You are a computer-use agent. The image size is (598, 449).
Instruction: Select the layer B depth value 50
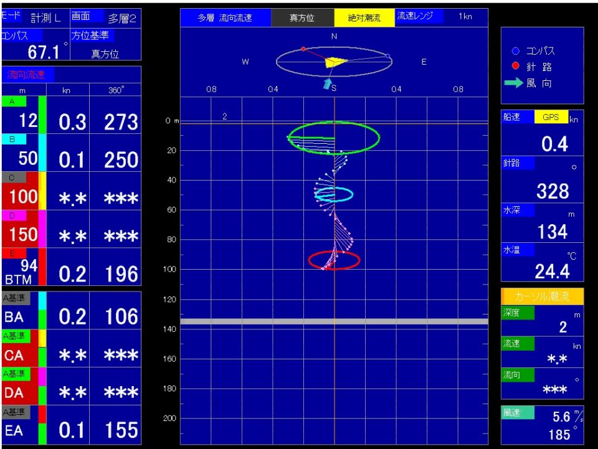[28, 158]
